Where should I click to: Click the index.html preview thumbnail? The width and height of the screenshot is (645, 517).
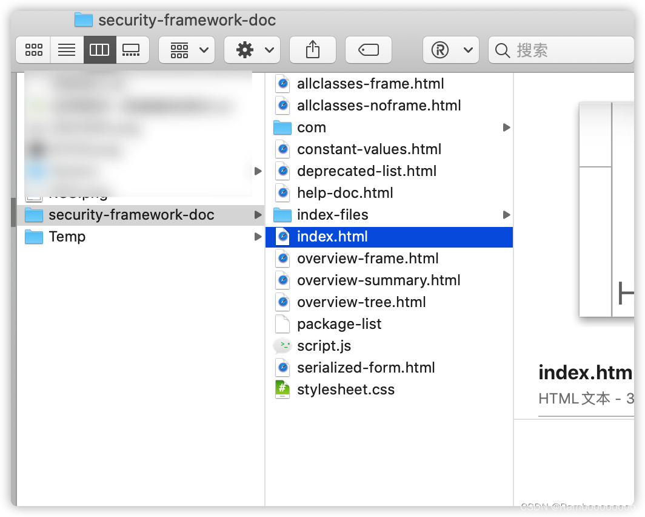607,209
